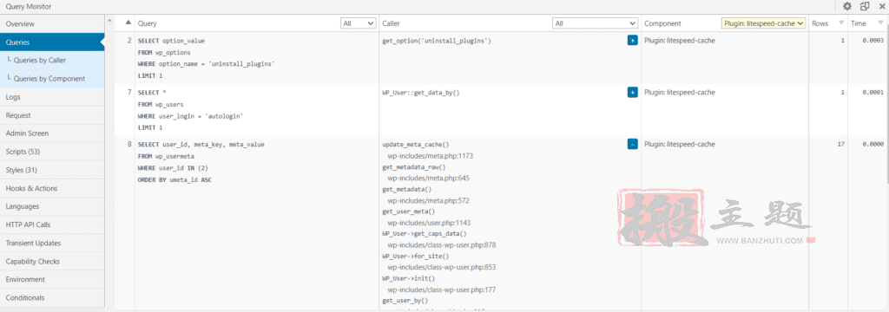
Task: Open the Conditionals panel
Action: click(x=52, y=297)
